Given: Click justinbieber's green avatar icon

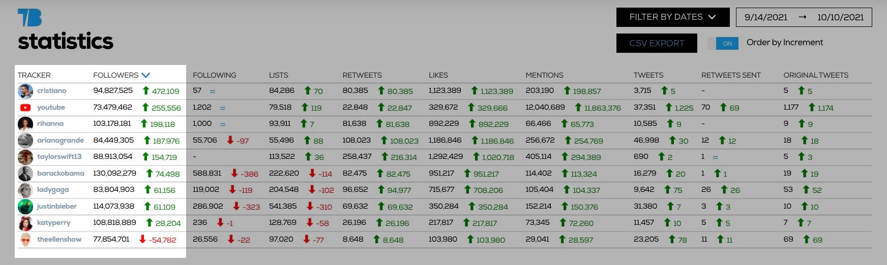Looking at the screenshot, I should (x=25, y=207).
